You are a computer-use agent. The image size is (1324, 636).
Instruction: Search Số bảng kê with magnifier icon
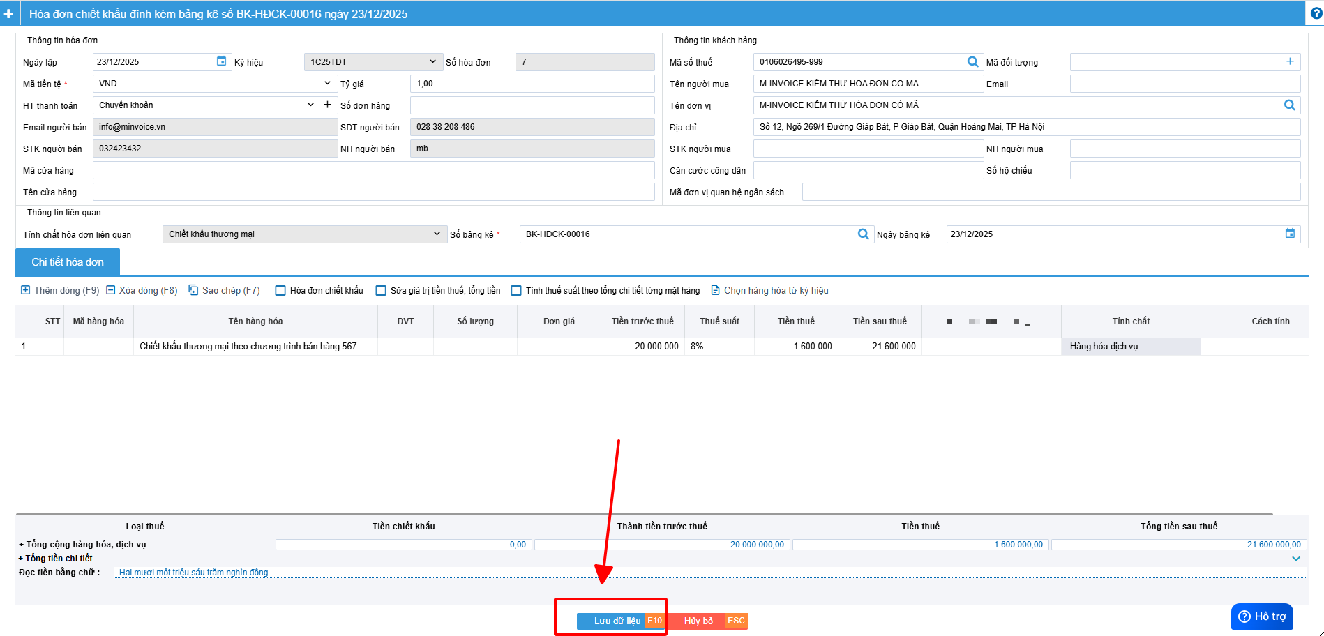[863, 234]
